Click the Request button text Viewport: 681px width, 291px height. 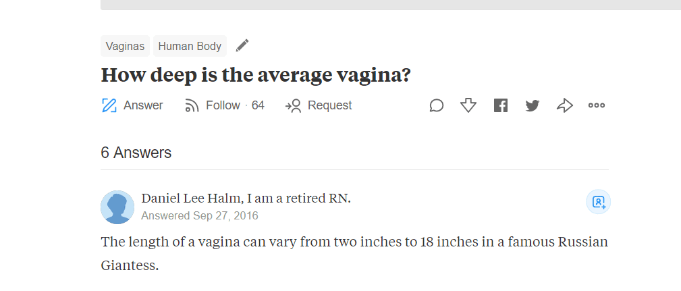(x=329, y=105)
